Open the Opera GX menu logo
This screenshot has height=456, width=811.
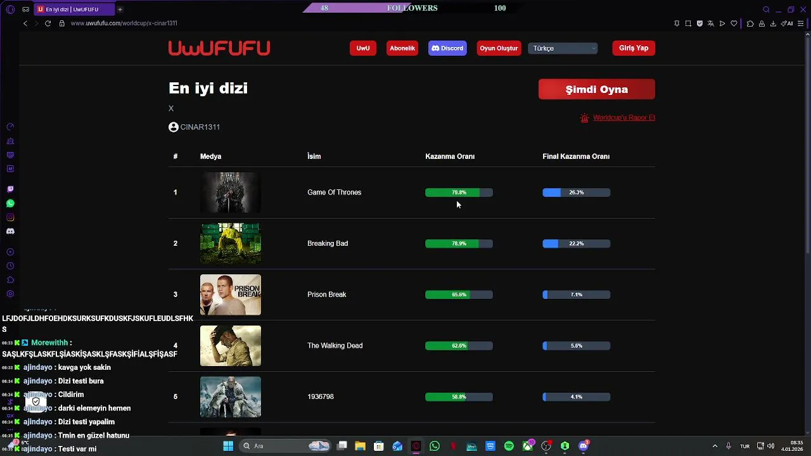point(10,9)
